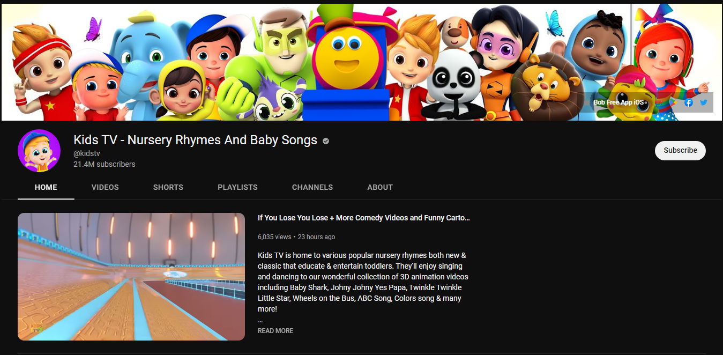
Task: Play the featured video thumbnail
Action: pyautogui.click(x=131, y=277)
